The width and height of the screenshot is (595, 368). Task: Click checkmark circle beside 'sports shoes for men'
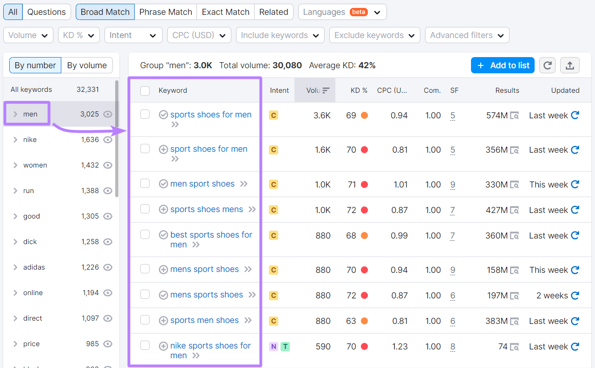pos(163,115)
